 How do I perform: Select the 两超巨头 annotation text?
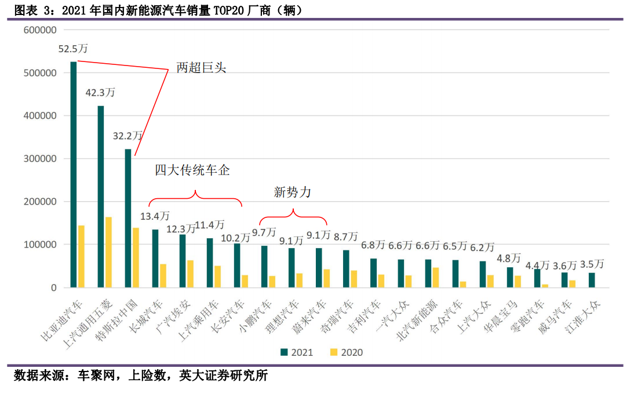[x=201, y=68]
